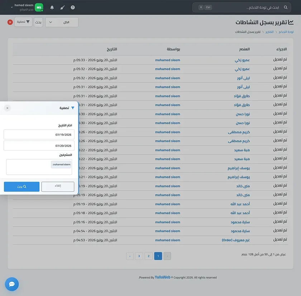Viewport: 301px width, 296px height.
Task: Open the الكل dropdown
Action: [x=62, y=22]
